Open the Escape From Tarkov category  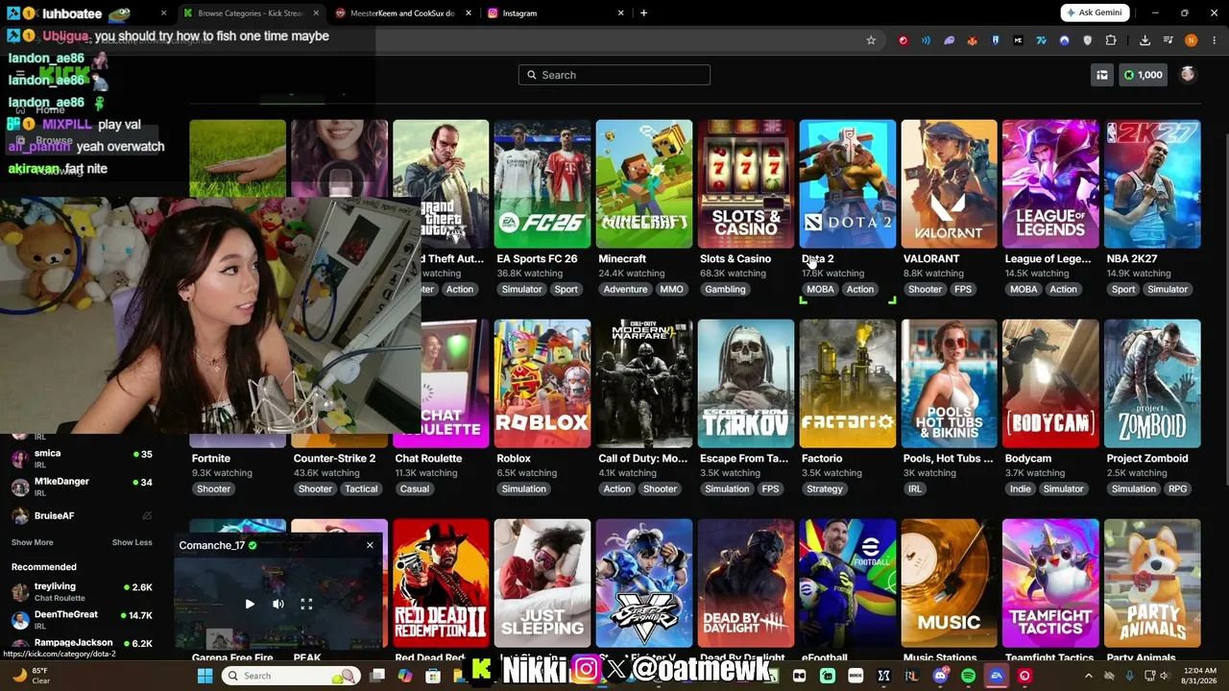click(x=746, y=384)
